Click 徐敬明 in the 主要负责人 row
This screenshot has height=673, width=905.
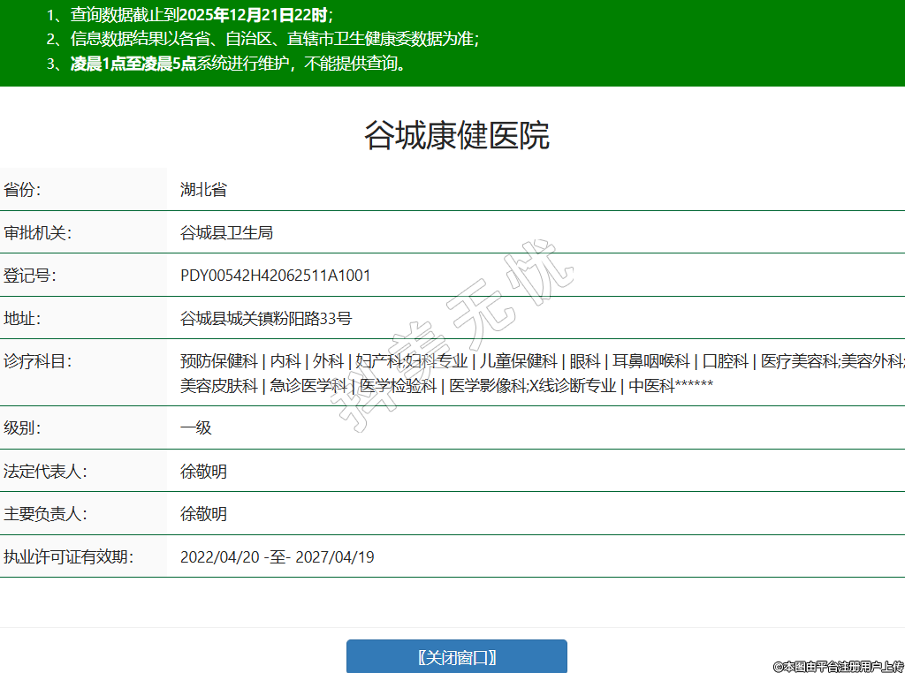point(203,514)
